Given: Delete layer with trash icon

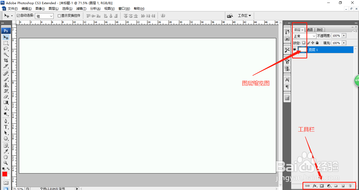Looking at the screenshot, I should point(350,186).
